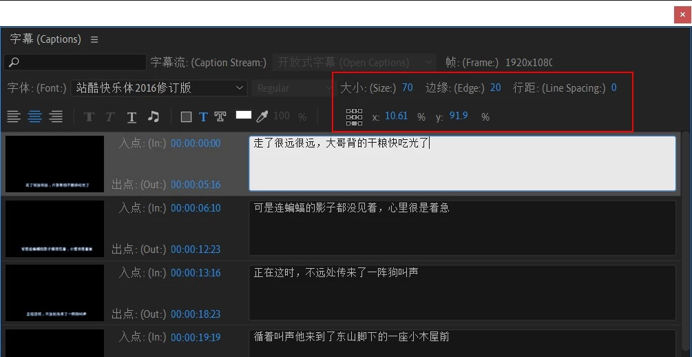
Task: Select the background color box option
Action: click(x=186, y=116)
